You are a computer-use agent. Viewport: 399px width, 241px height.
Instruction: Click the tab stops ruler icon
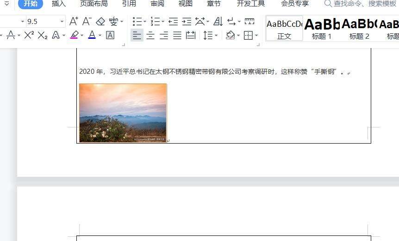249,21
